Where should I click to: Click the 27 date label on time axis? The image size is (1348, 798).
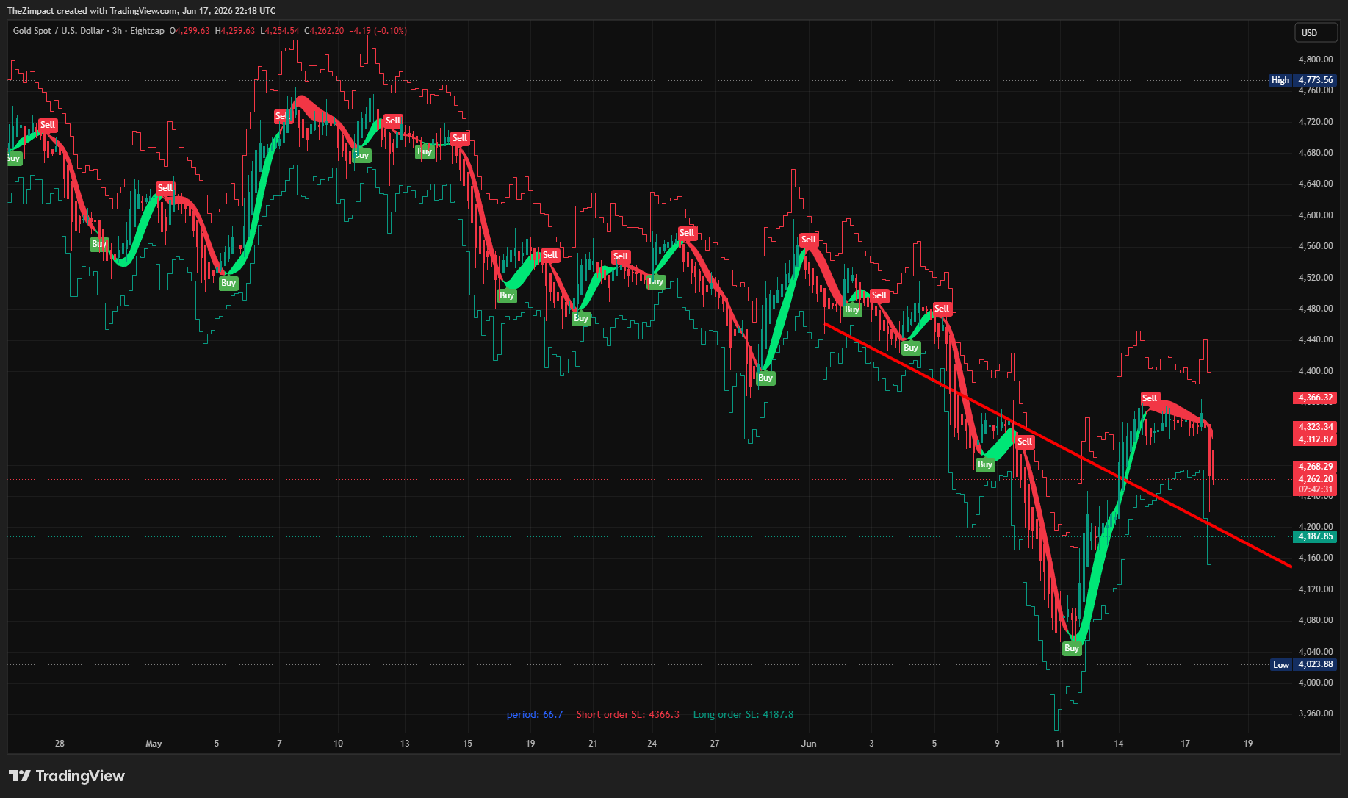click(715, 744)
